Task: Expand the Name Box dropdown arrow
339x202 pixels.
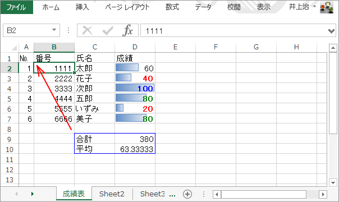Action: pyautogui.click(x=54, y=30)
